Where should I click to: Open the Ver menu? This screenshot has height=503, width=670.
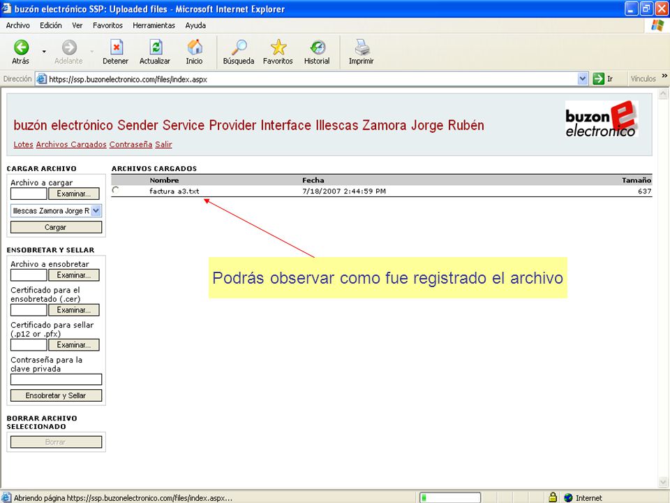click(x=77, y=25)
